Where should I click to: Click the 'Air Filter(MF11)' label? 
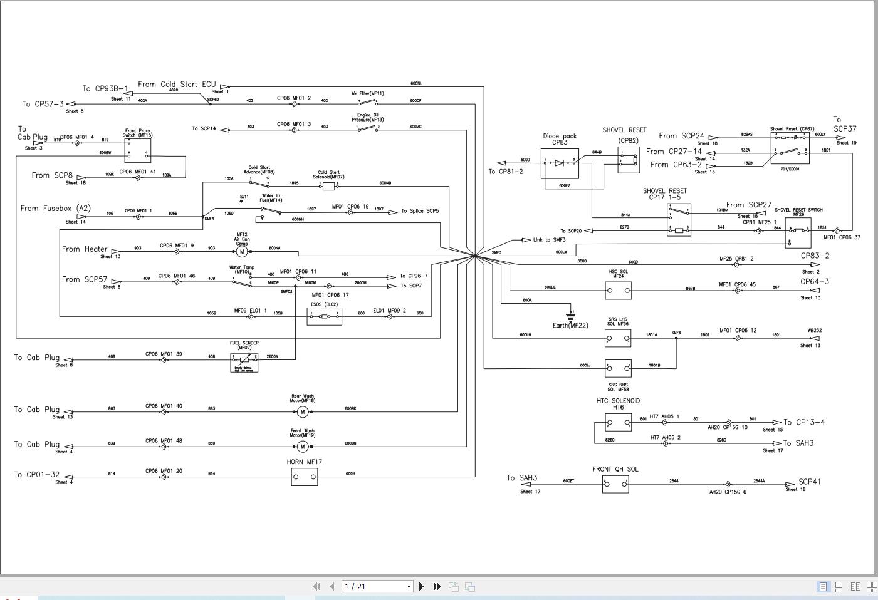(x=368, y=93)
